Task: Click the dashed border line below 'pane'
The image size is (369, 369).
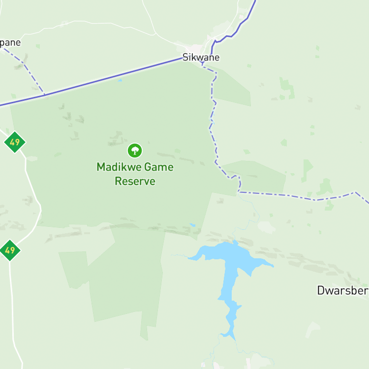Action: (x=25, y=70)
